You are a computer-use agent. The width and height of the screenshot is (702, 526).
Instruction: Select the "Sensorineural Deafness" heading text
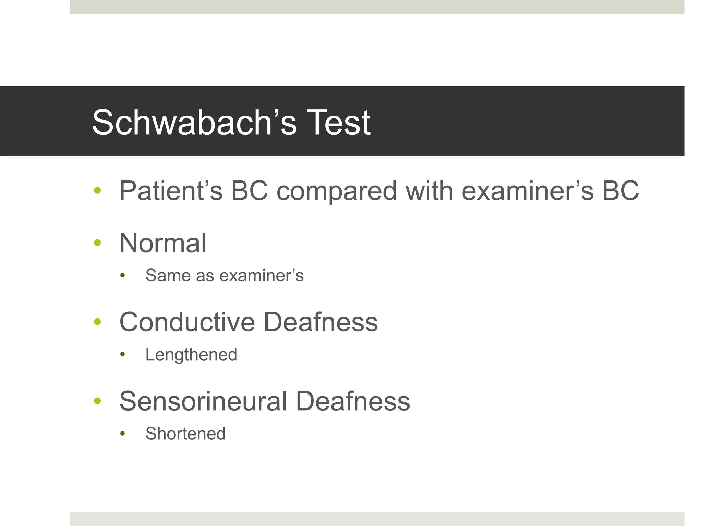click(264, 401)
